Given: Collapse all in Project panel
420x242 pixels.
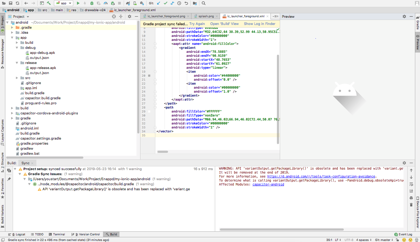Looking at the screenshot, I should (121, 16).
